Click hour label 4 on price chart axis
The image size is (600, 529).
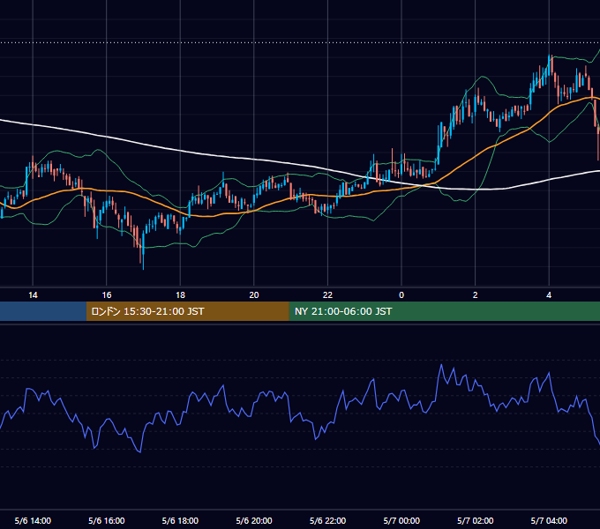(x=549, y=295)
